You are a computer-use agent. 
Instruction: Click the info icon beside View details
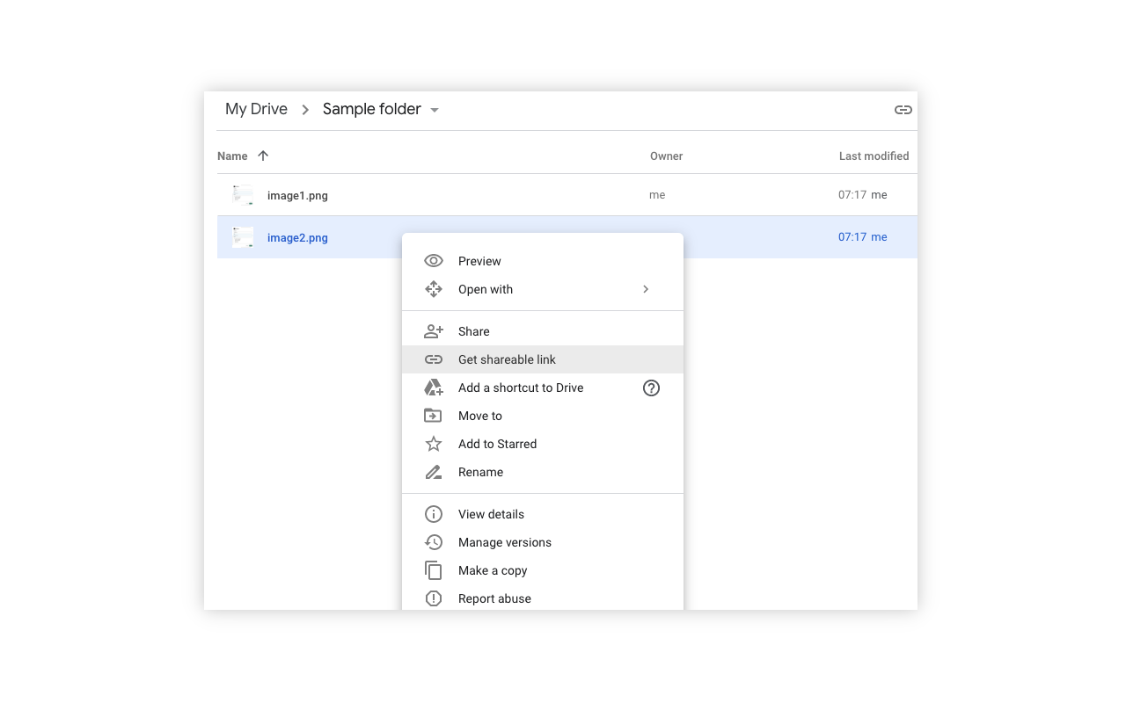tap(434, 514)
